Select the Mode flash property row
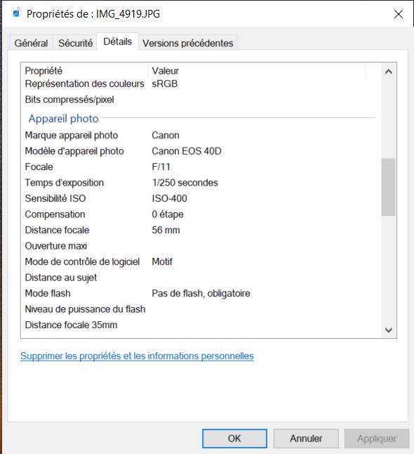This screenshot has width=414, height=454. coord(199,293)
